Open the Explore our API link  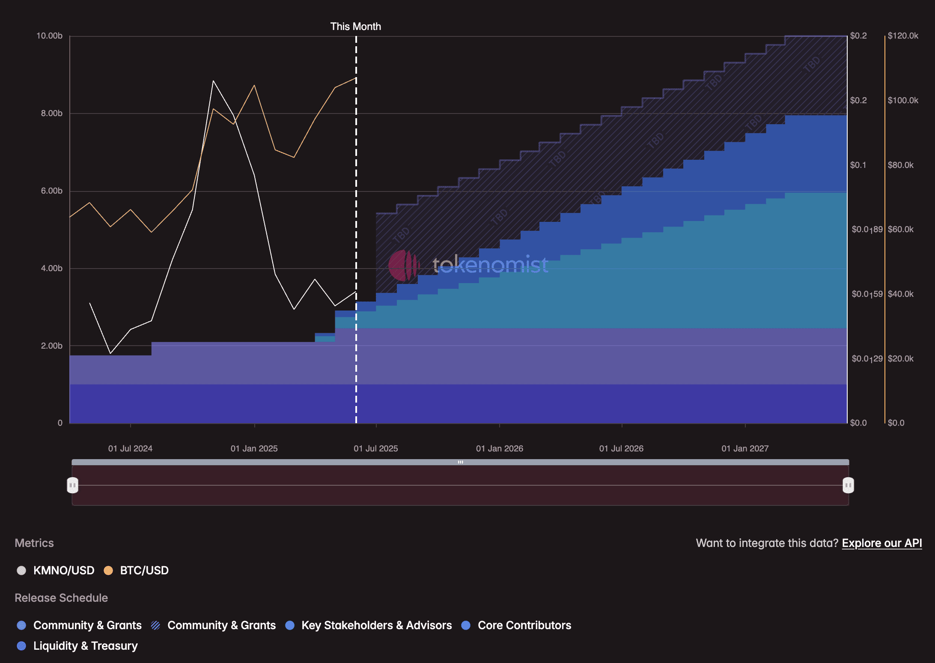coord(881,543)
